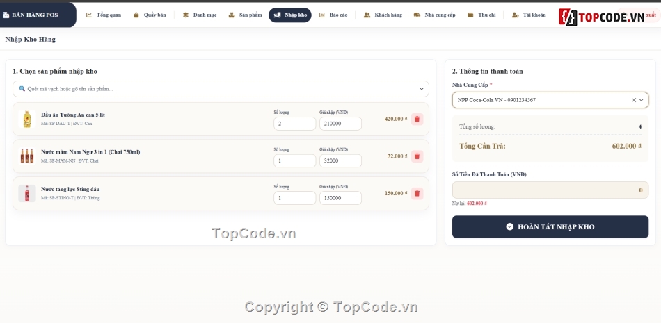Click HOÀN TẤT NHẬP KHO button
Image resolution: width=661 pixels, height=323 pixels.
pyautogui.click(x=550, y=226)
